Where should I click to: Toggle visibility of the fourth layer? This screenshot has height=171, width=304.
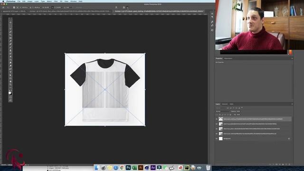217,134
